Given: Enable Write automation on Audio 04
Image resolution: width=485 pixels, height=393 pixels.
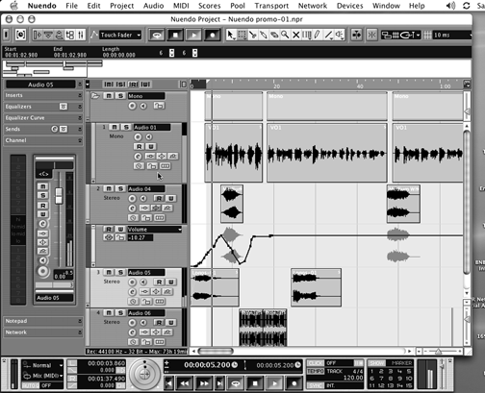Looking at the screenshot, I should [171, 198].
